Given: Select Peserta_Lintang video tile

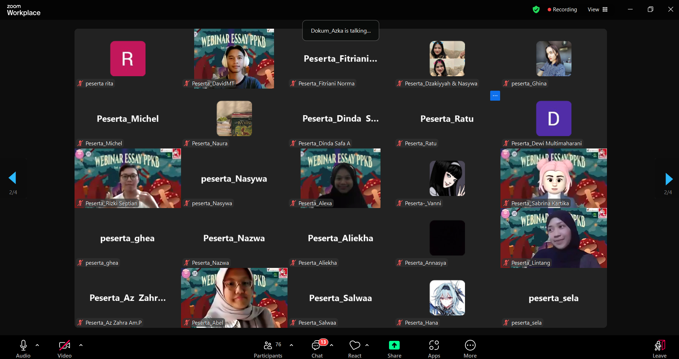Looking at the screenshot, I should (x=553, y=238).
